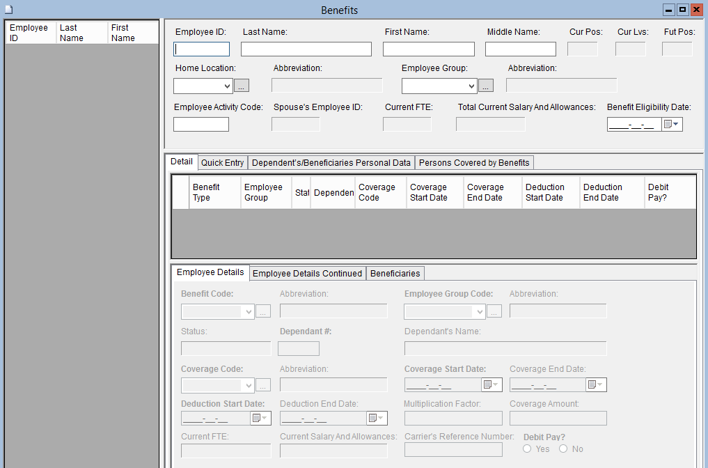
Task: Open the Coverage End Date calendar picker
Action: tap(596, 385)
